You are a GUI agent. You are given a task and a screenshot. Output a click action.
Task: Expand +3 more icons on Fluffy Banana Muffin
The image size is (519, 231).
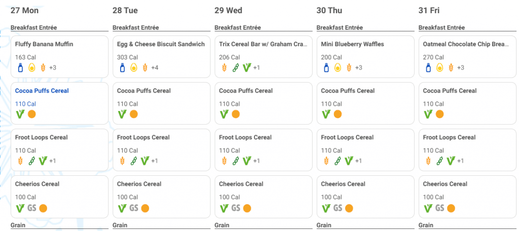coord(53,68)
